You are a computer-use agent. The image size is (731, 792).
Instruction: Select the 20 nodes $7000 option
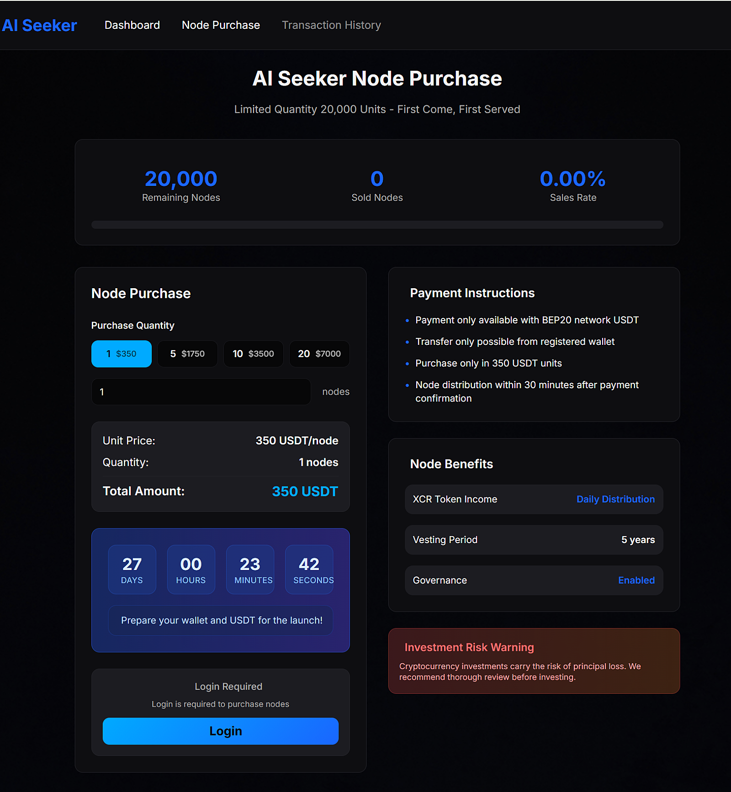(x=319, y=354)
